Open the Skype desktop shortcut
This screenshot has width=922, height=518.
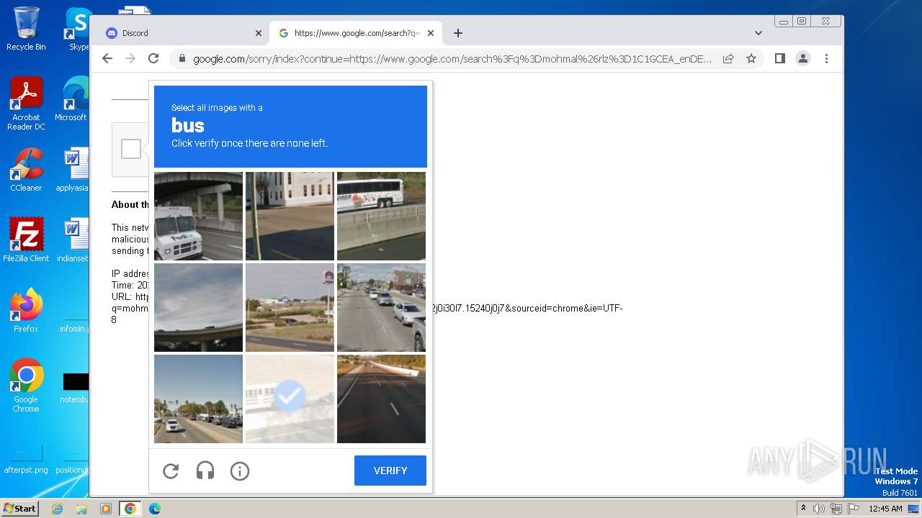78,29
